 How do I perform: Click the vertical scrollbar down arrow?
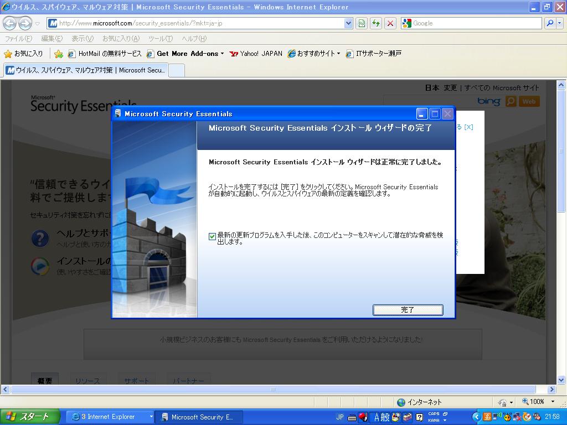(561, 380)
